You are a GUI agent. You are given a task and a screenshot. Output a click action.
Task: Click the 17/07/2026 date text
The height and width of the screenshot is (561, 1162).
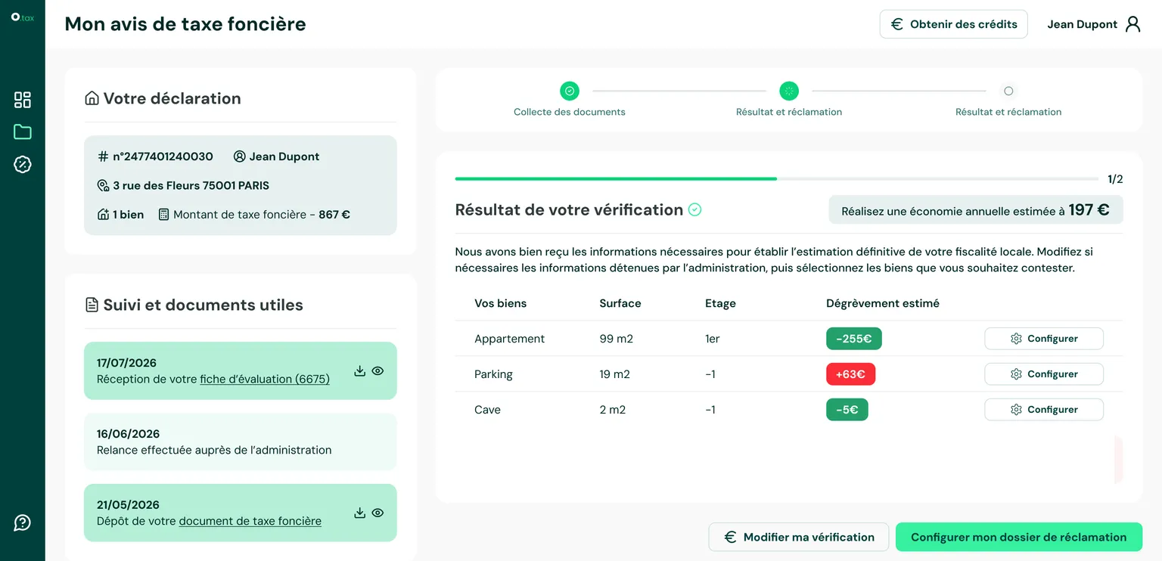click(127, 363)
